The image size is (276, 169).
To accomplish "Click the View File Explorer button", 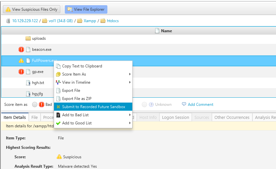I will pyautogui.click(x=86, y=9).
